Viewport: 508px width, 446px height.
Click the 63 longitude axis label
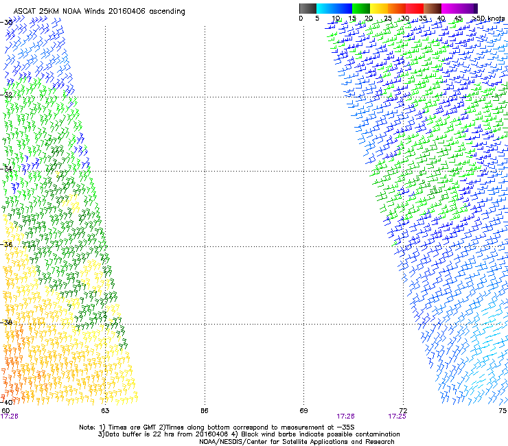(x=105, y=411)
